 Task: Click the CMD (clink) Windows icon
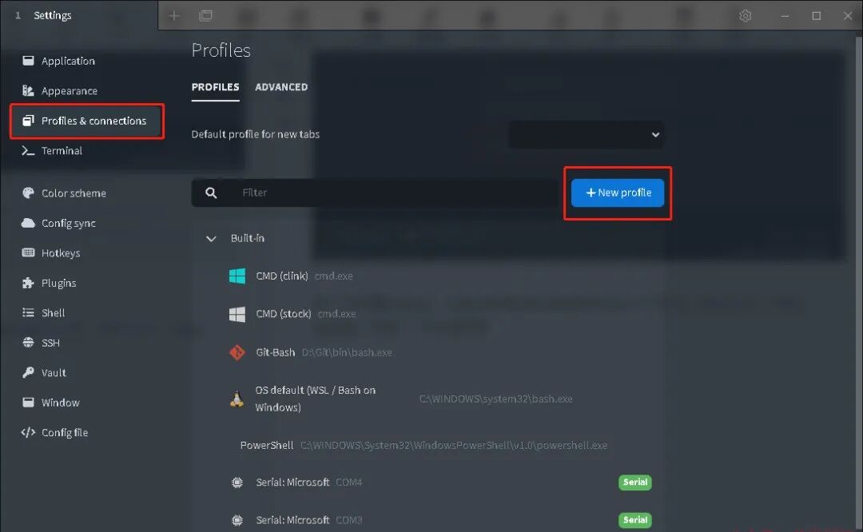[x=237, y=276]
